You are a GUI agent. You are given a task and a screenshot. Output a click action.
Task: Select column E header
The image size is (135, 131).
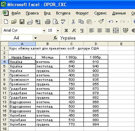click(x=121, y=44)
